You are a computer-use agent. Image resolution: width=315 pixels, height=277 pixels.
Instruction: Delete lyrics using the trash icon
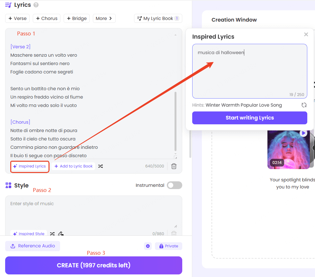tap(174, 166)
